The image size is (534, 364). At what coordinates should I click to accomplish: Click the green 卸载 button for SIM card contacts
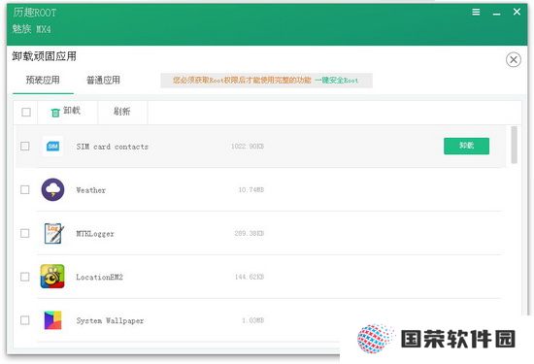pyautogui.click(x=467, y=146)
